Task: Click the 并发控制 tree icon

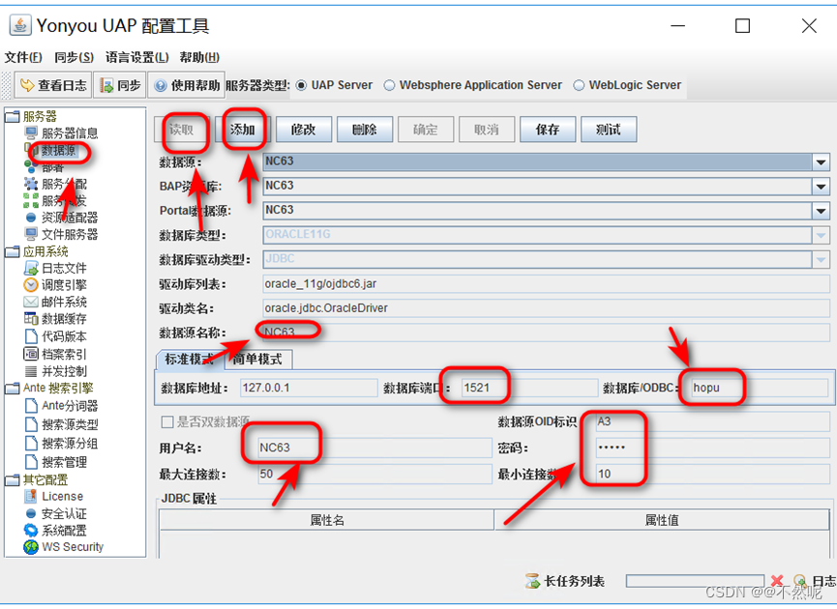Action: coord(31,371)
